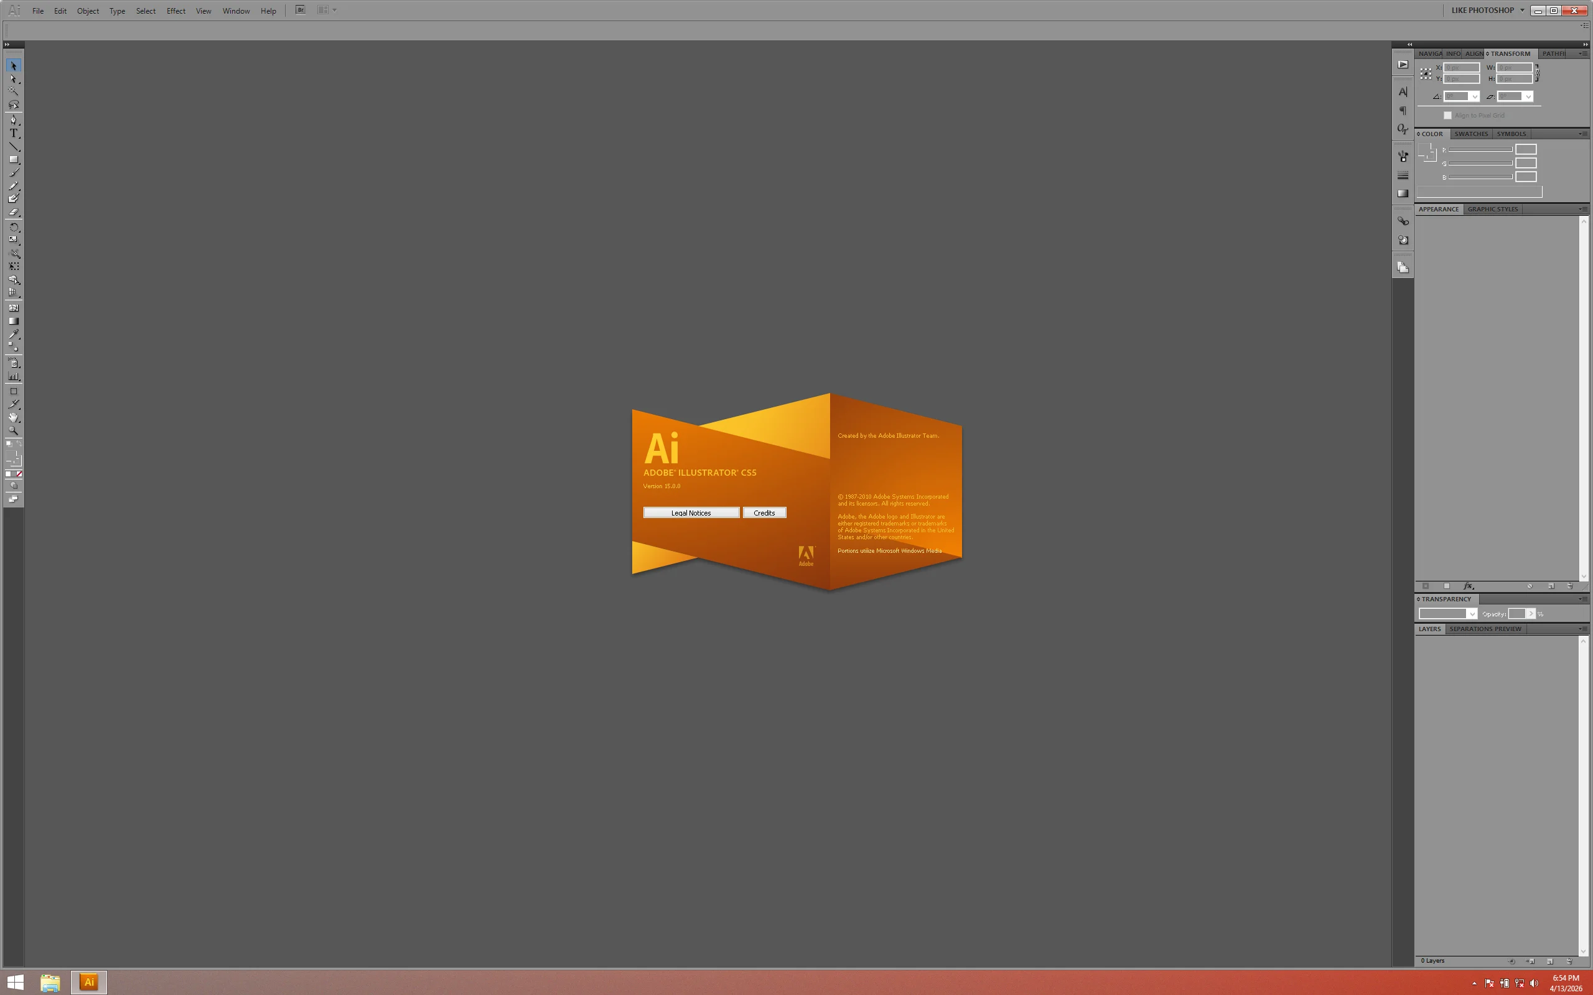The image size is (1593, 995).
Task: Select the Width tool
Action: click(x=13, y=253)
